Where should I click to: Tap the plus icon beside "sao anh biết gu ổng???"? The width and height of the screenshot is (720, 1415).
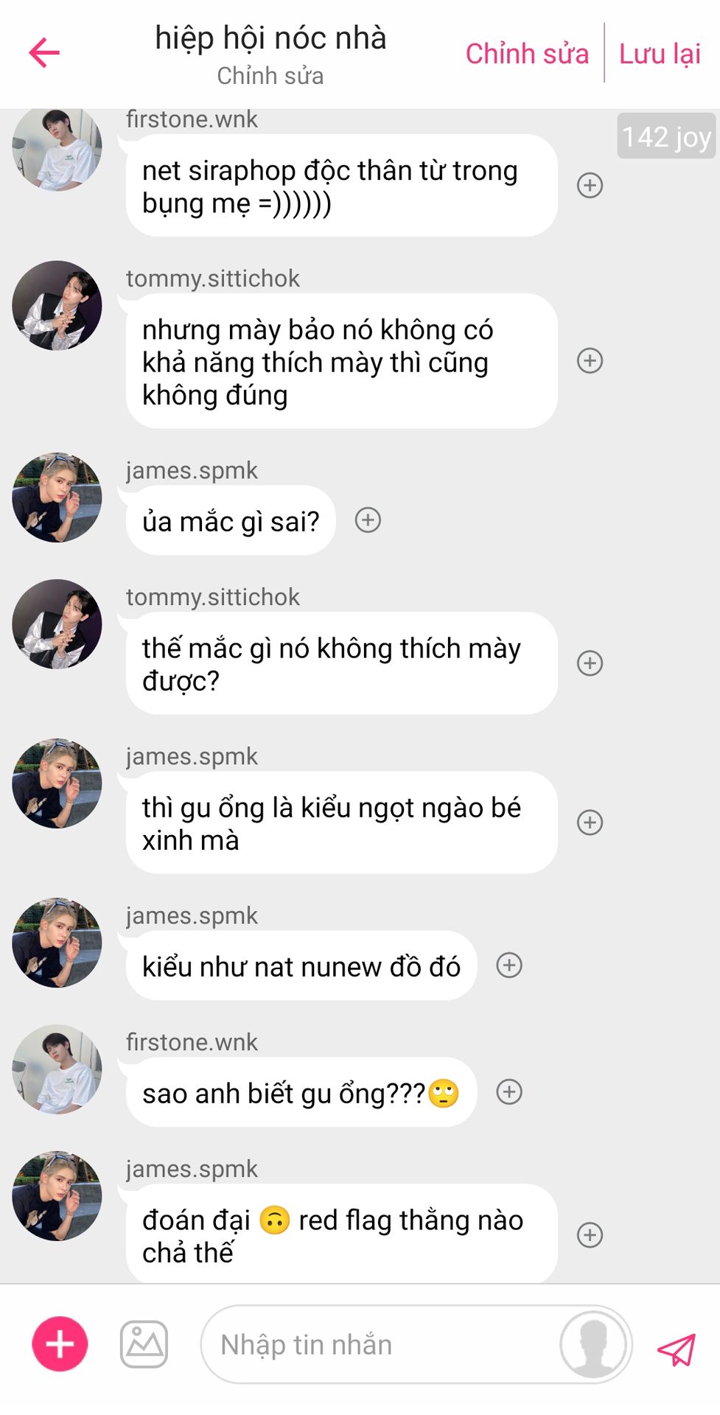(509, 1091)
